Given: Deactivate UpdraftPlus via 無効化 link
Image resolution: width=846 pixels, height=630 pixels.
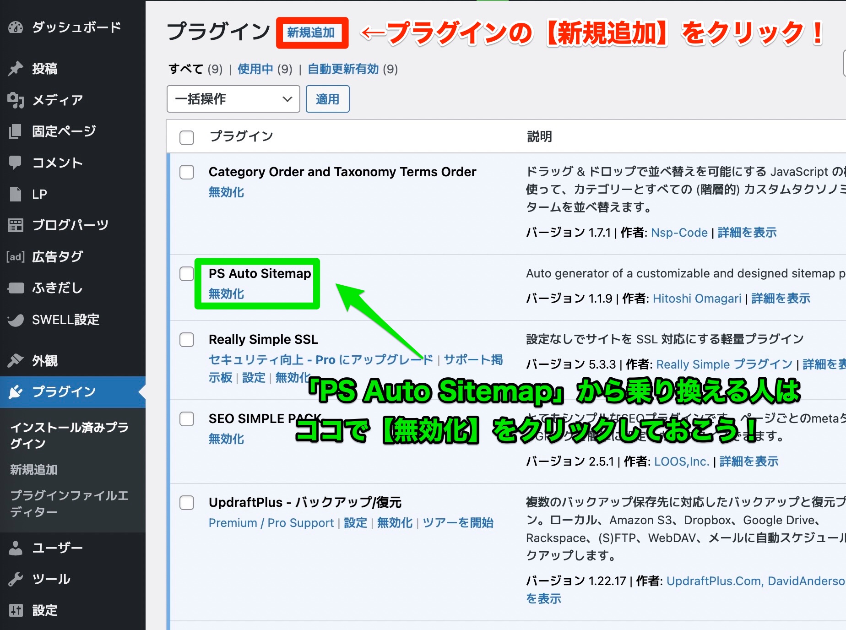Looking at the screenshot, I should (395, 523).
